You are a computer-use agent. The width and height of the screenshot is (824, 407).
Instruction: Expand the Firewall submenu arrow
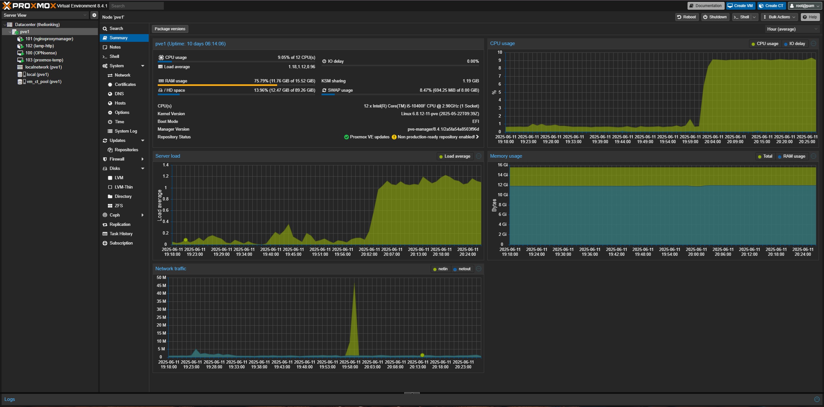143,159
